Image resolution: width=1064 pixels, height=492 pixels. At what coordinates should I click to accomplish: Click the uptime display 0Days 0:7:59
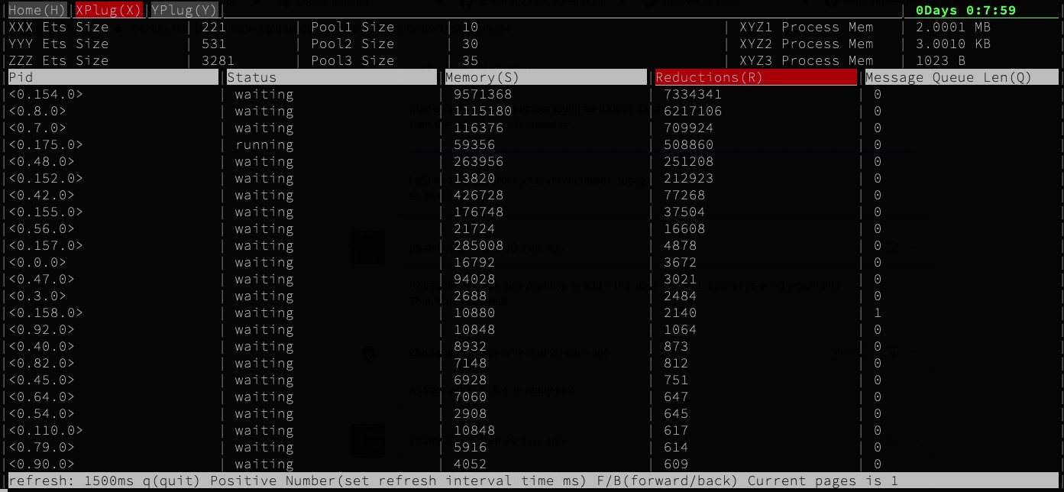[965, 11]
